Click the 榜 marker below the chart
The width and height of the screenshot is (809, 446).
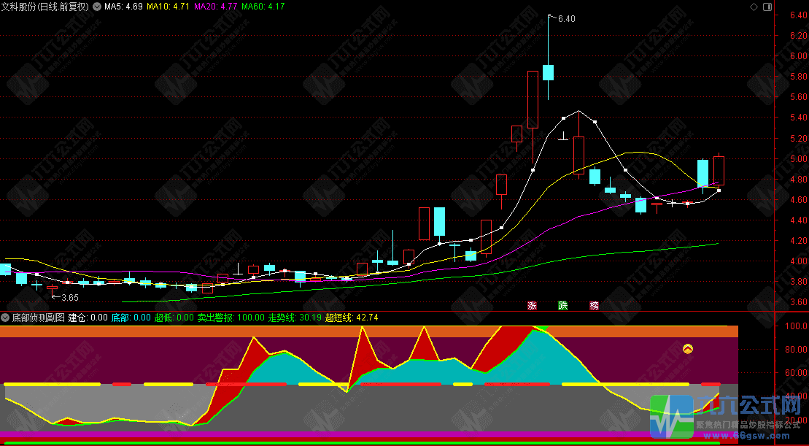595,305
